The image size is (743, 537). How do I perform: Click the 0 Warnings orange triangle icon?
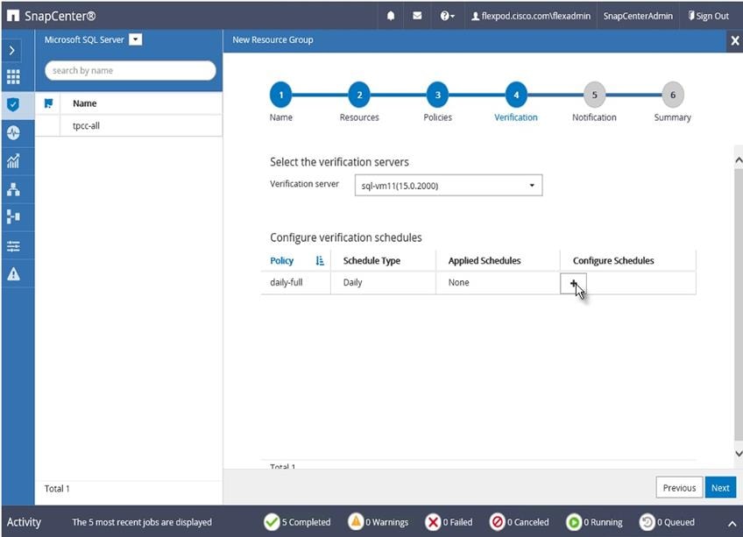pos(356,522)
